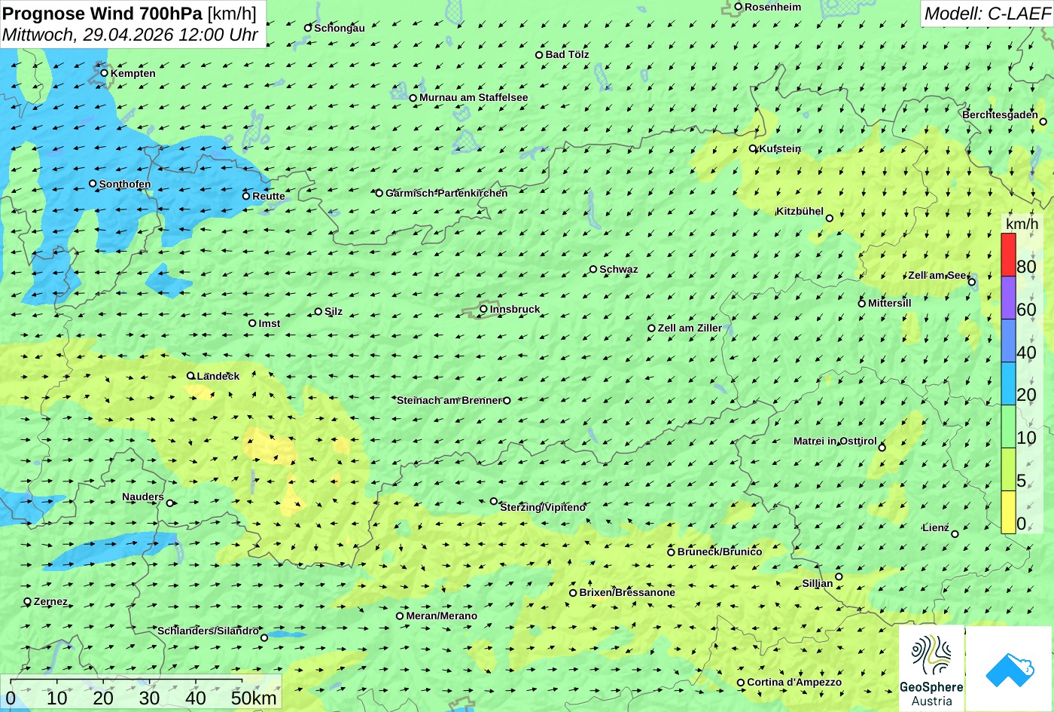Click the Innsbruck city marker
This screenshot has width=1054, height=712.
483,309
